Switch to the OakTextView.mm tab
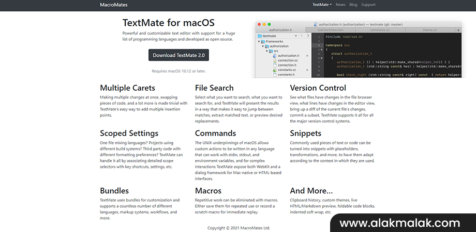Image resolution: width=476 pixels, height=232 pixels. tap(330, 30)
